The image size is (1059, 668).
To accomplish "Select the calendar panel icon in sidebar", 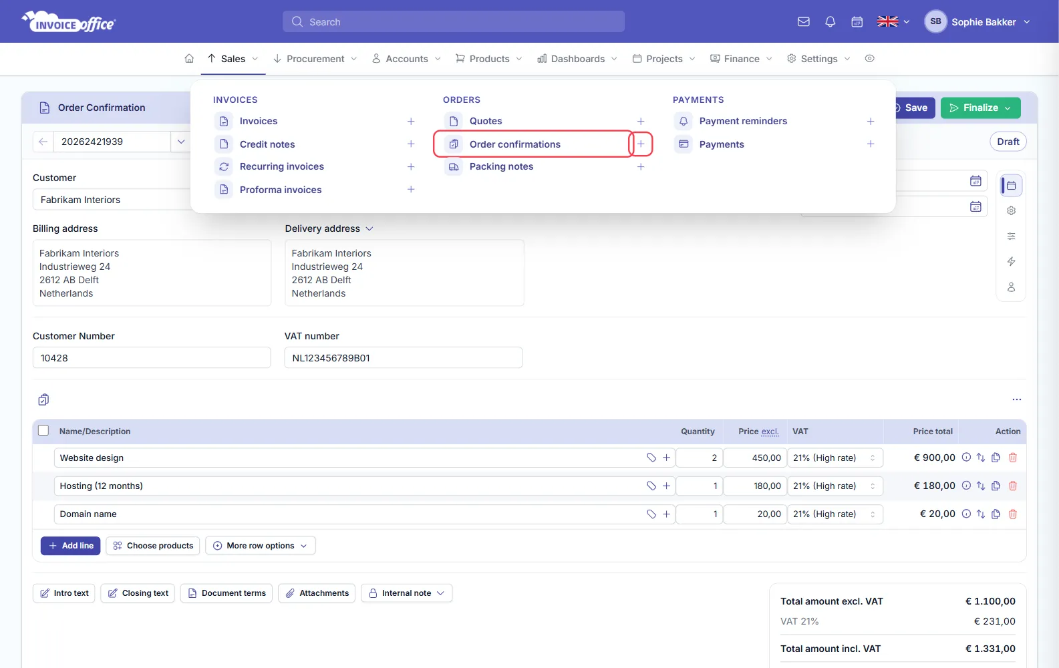I will click(x=1012, y=185).
